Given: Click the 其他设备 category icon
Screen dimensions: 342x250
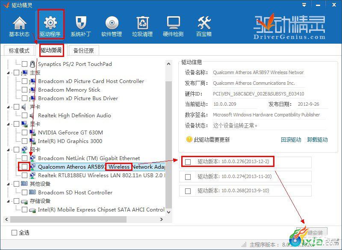Looking at the screenshot, I should point(24,184).
